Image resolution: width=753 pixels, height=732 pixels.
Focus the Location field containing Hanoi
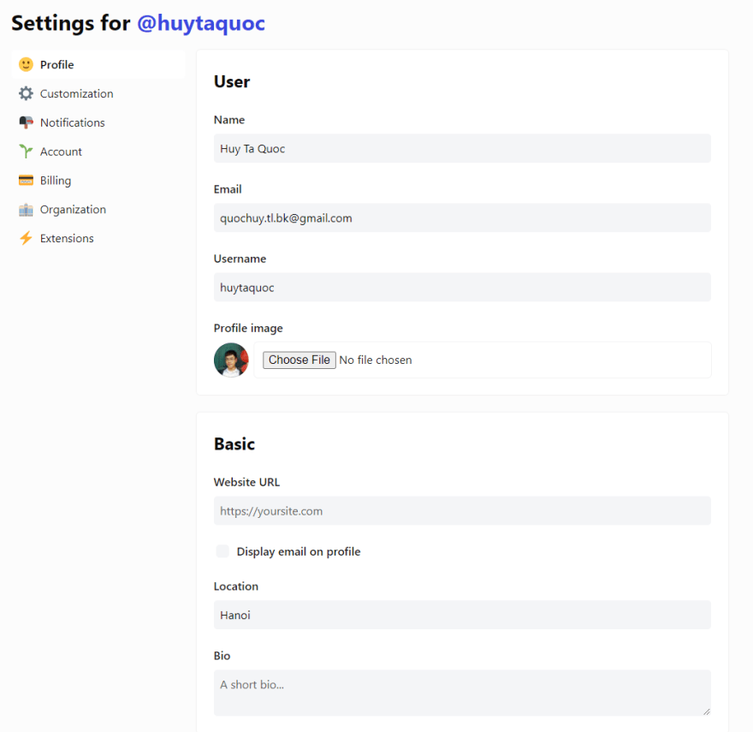click(462, 615)
